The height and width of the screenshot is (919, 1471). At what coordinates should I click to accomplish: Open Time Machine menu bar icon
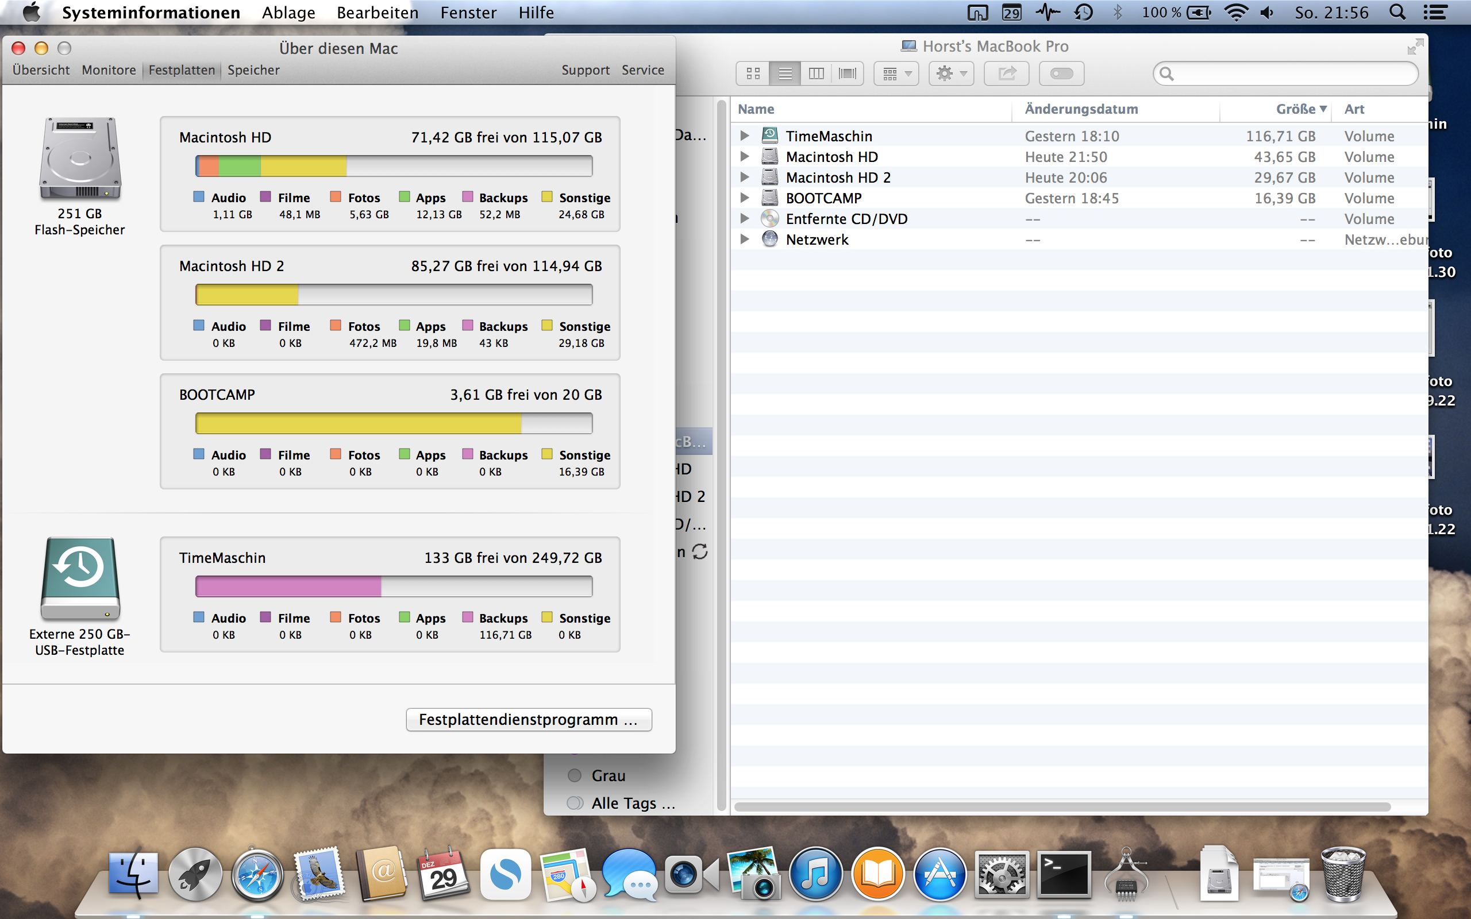pos(1084,12)
